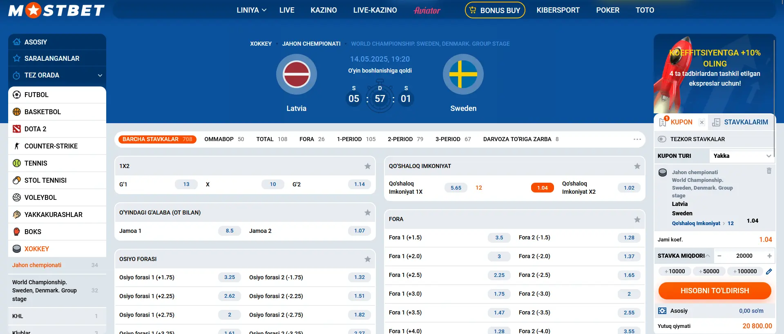Open the Poker menu

click(608, 10)
